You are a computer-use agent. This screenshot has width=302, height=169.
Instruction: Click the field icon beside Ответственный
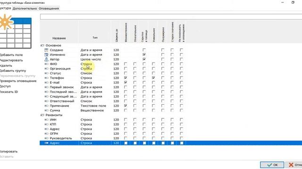coord(46,101)
